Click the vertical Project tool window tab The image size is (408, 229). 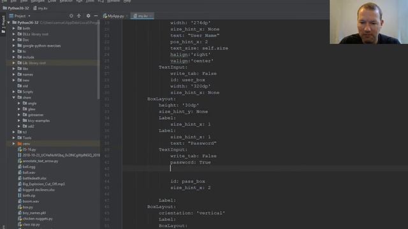[x=3, y=24]
